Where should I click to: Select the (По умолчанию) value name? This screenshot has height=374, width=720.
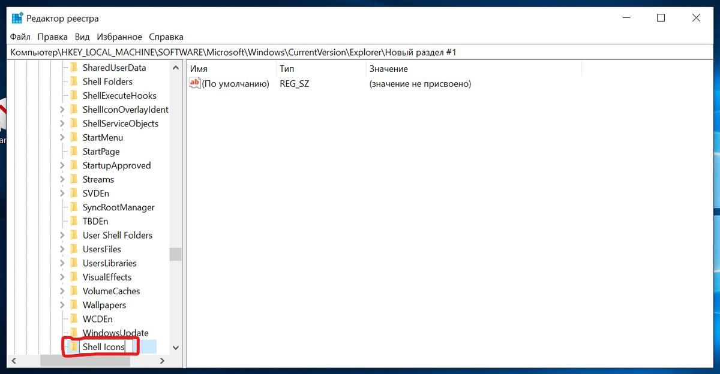pos(235,84)
